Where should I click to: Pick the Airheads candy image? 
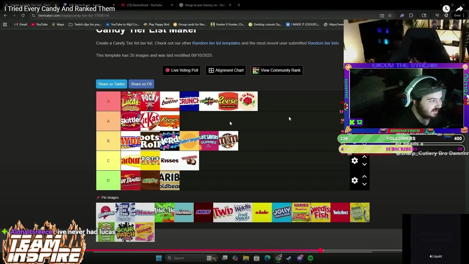(106, 212)
